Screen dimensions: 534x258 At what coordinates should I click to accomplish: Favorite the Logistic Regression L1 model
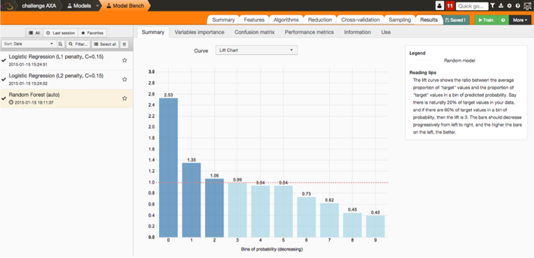(125, 60)
